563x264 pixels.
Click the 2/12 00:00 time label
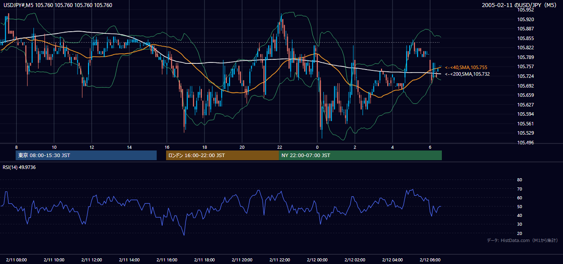tap(317, 260)
